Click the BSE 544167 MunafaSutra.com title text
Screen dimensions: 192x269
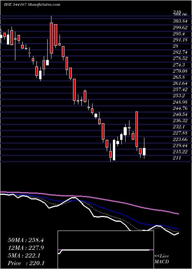coord(32,5)
